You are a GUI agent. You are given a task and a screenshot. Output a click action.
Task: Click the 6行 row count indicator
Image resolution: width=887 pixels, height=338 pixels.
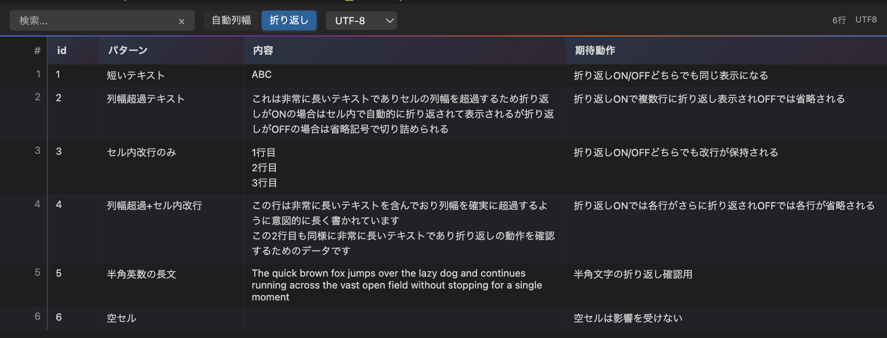840,20
